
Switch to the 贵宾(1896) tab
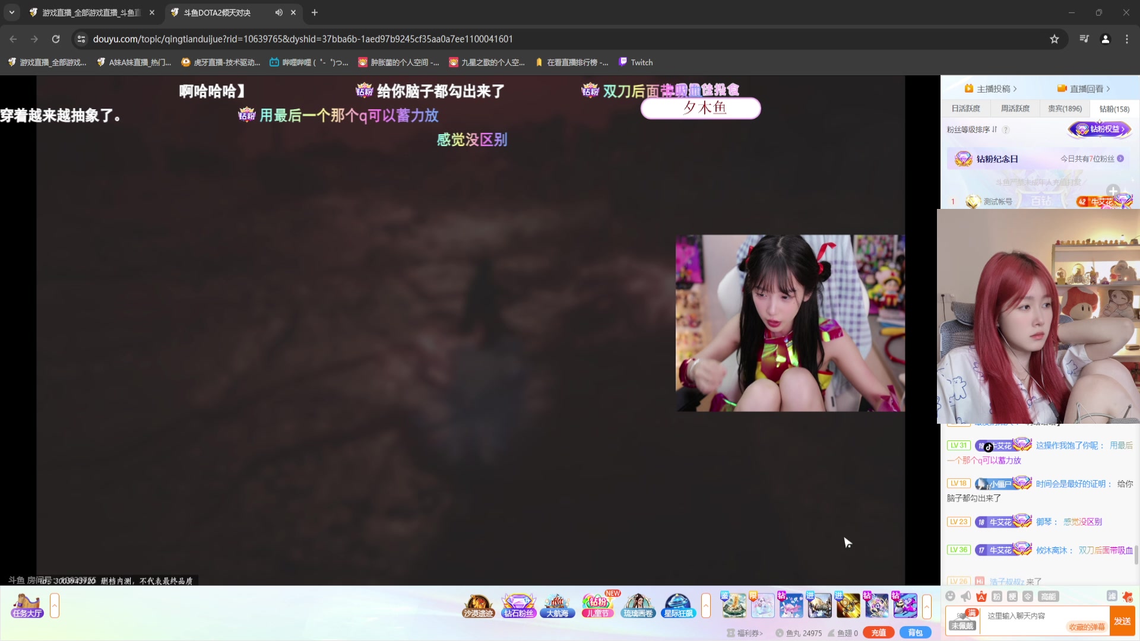(1063, 109)
